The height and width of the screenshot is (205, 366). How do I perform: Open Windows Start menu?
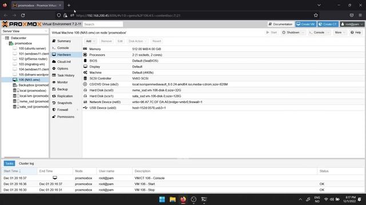tap(162, 199)
